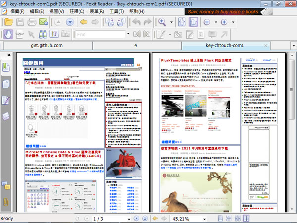The width and height of the screenshot is (297, 223).
Task: Open the Comments panel in sidebar
Action: click(6, 185)
